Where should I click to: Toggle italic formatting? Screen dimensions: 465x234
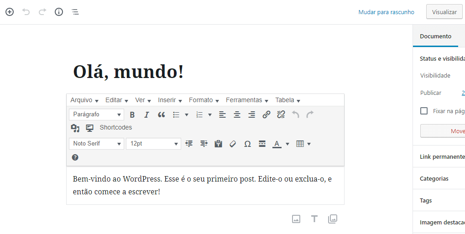pos(146,115)
